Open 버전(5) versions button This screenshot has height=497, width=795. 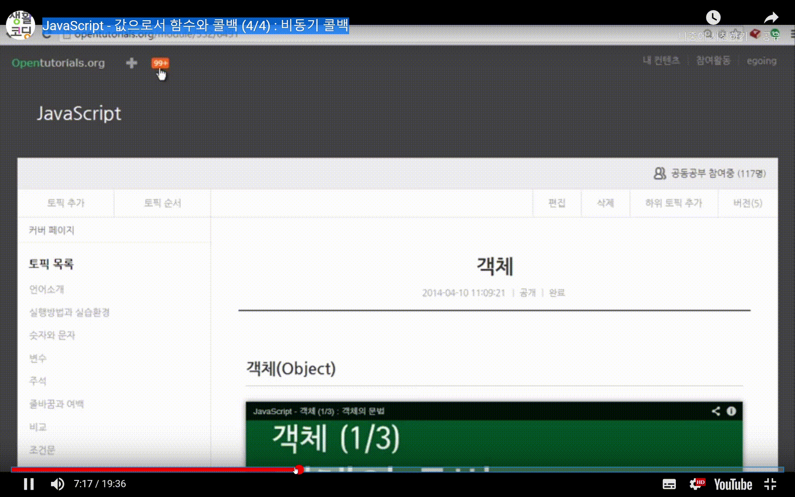[748, 203]
